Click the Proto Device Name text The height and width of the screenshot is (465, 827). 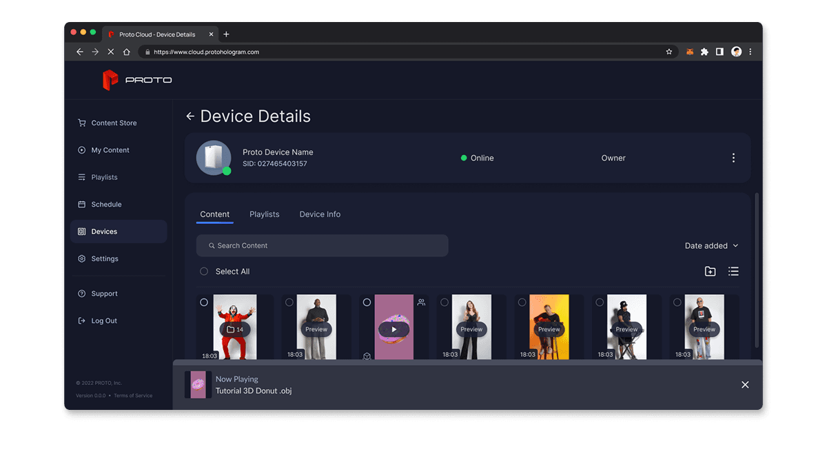pyautogui.click(x=278, y=152)
